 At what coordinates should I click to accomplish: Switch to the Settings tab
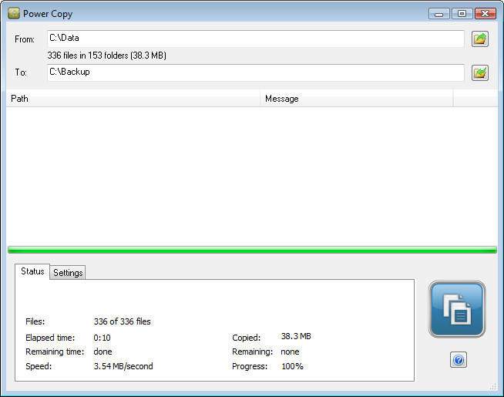point(68,273)
